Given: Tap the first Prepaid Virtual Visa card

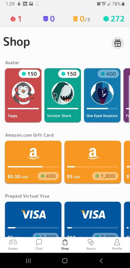Looking at the screenshot, I should pos(33,220).
